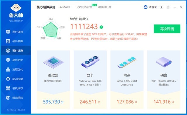Click the 驱动检测 hexagon icon
The height and width of the screenshot is (115, 187).
coord(8,79)
